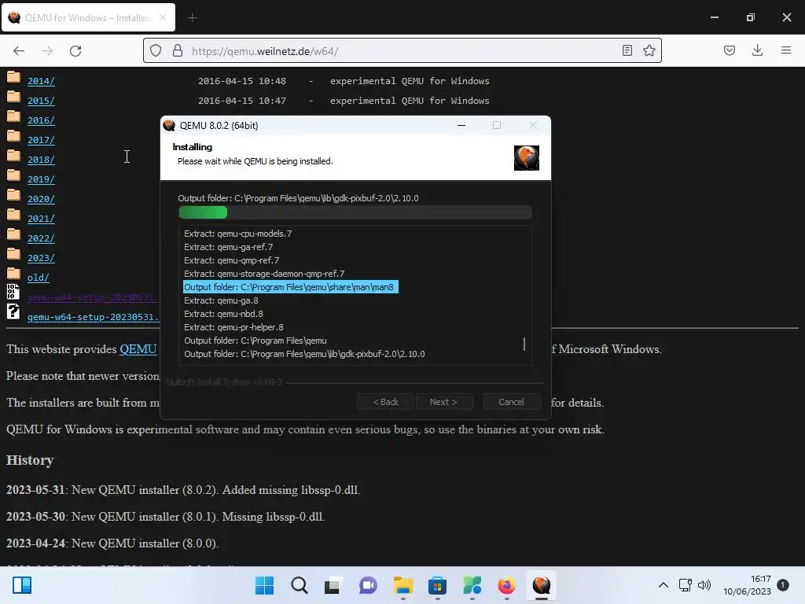Toggle reader view icon in address bar
805x604 pixels.
pyautogui.click(x=627, y=50)
